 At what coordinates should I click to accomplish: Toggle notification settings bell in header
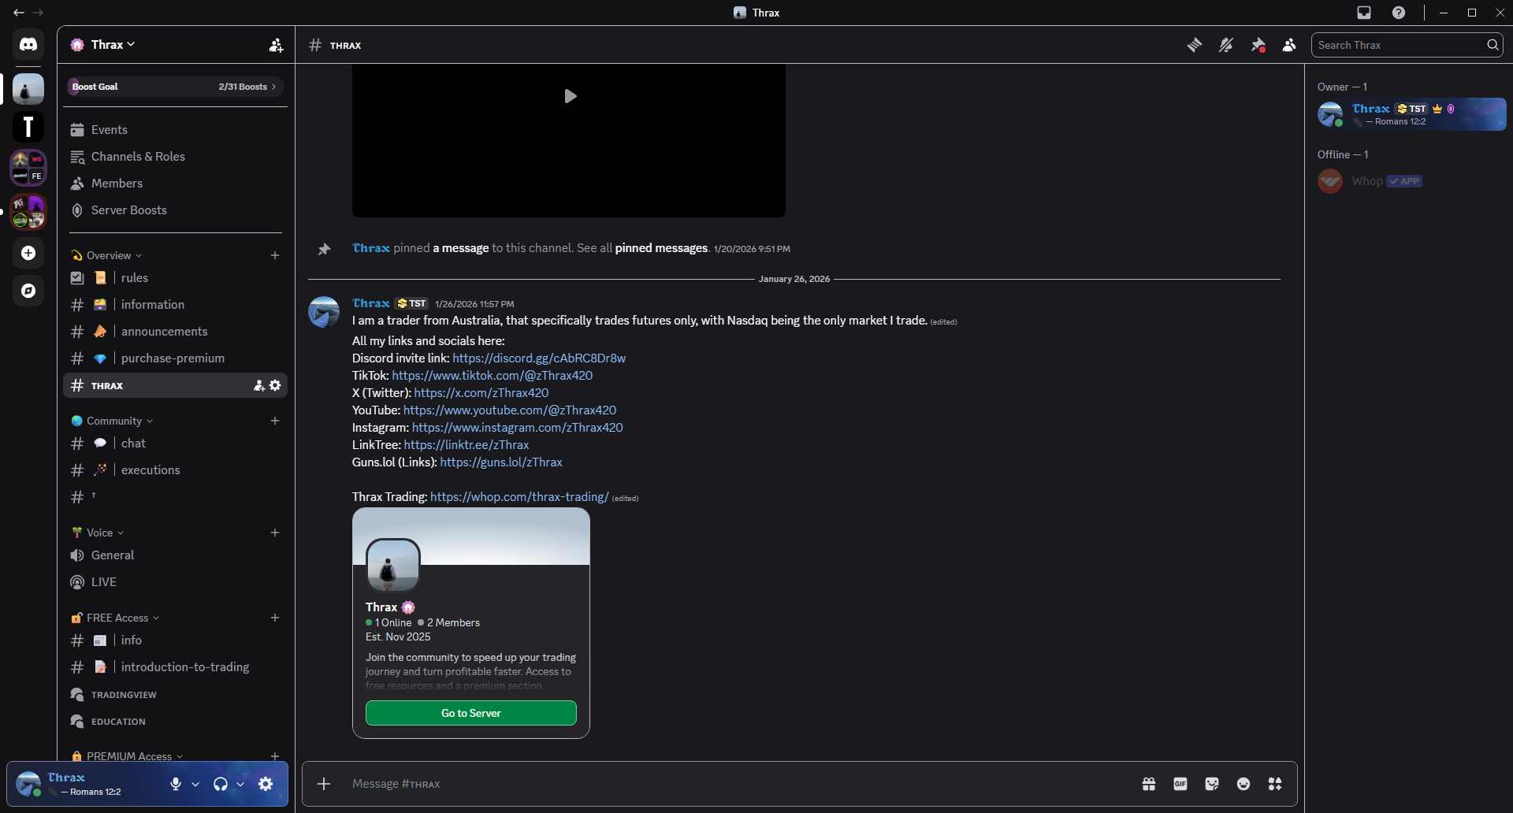tap(1226, 45)
